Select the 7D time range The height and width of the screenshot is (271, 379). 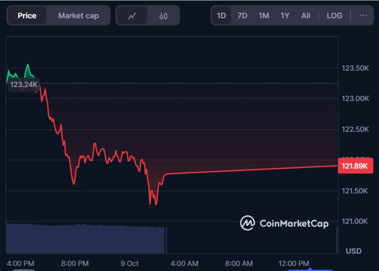click(242, 16)
